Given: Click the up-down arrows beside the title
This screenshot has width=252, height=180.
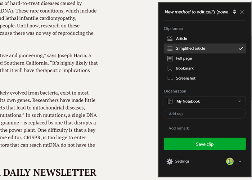Looking at the screenshot, I should [234, 12].
